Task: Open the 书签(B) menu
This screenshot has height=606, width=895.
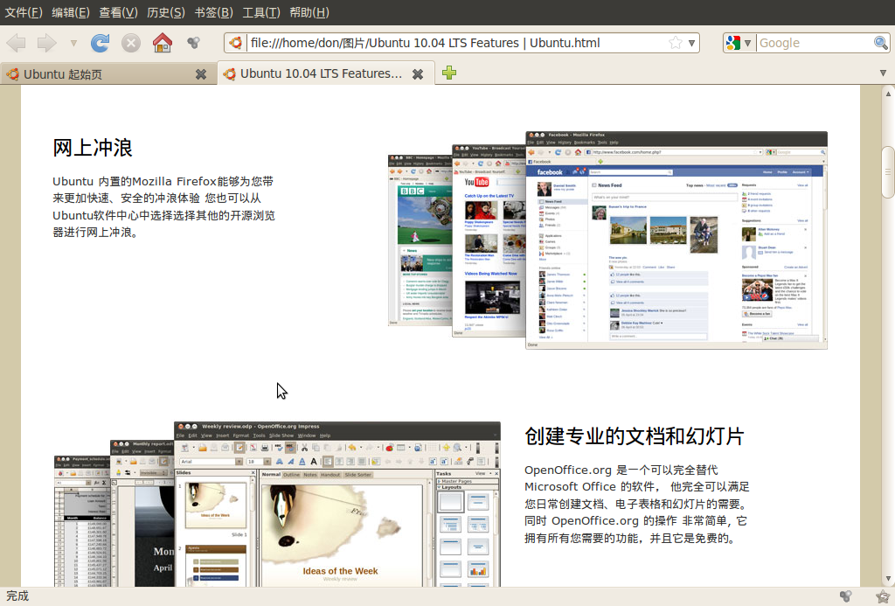Action: coord(213,12)
